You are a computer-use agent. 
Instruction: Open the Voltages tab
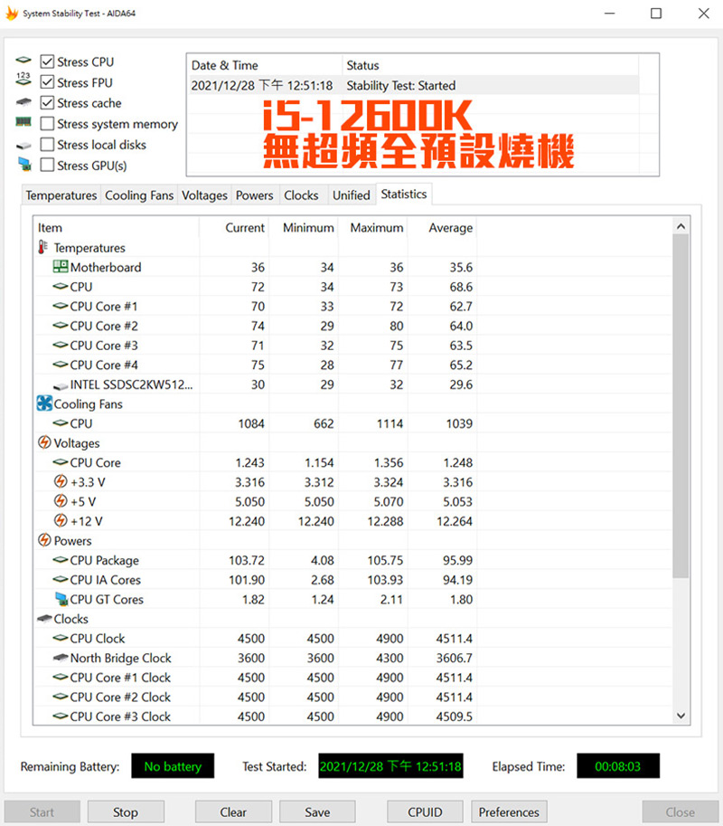pos(204,195)
